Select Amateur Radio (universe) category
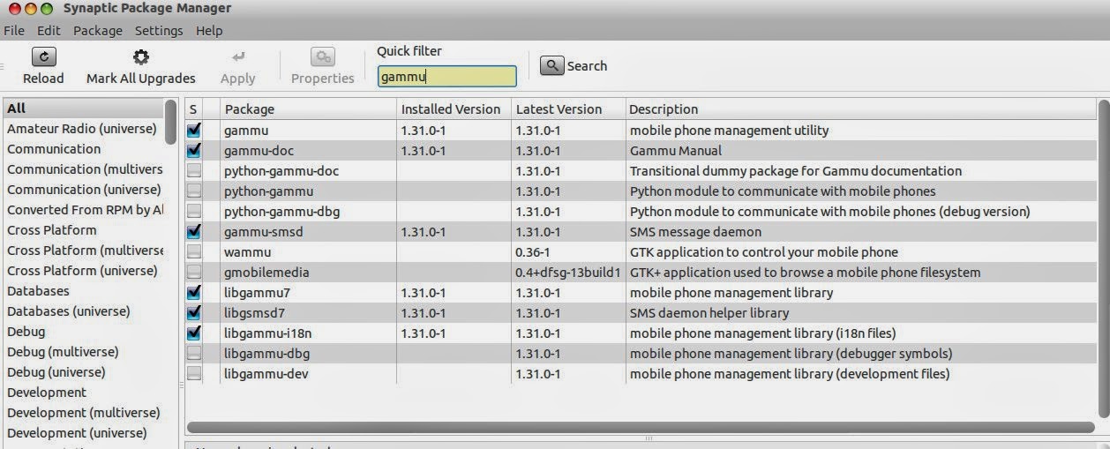 pos(83,129)
